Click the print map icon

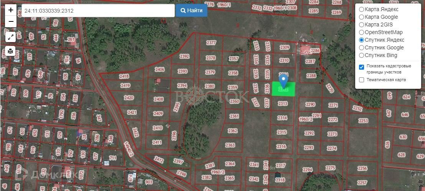point(11,51)
